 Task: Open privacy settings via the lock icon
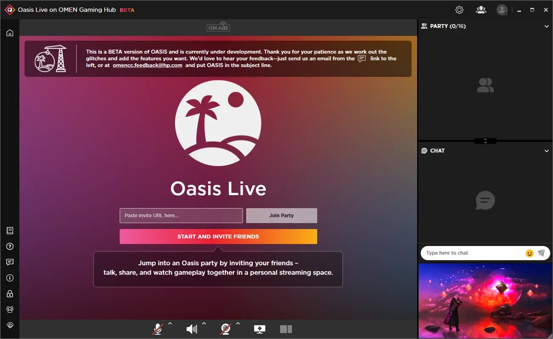tap(9, 293)
